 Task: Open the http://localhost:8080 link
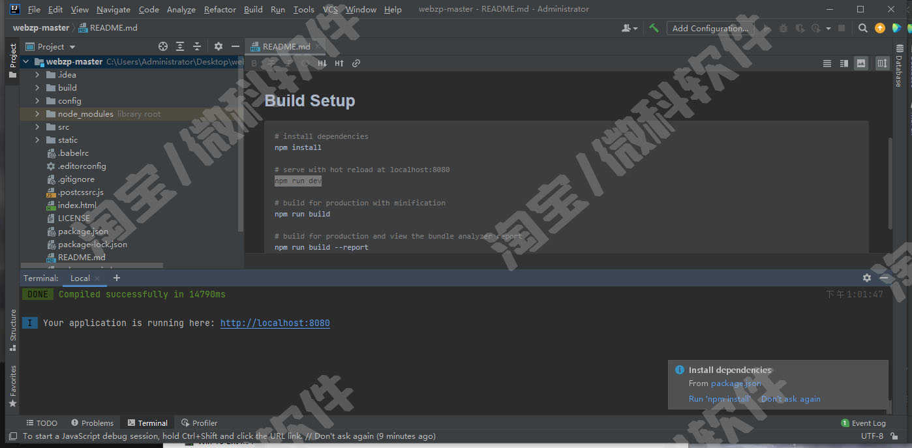click(x=275, y=323)
